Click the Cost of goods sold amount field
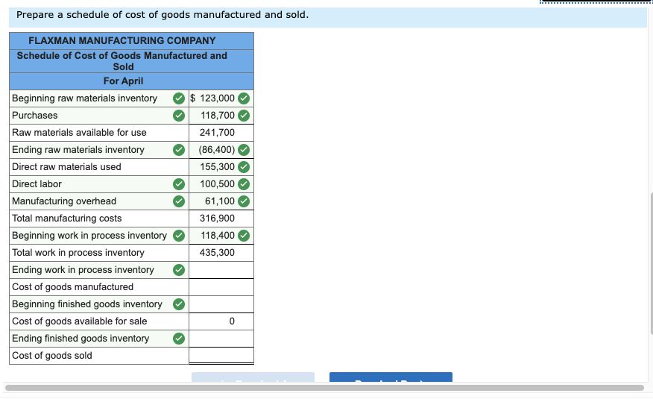 (221, 355)
